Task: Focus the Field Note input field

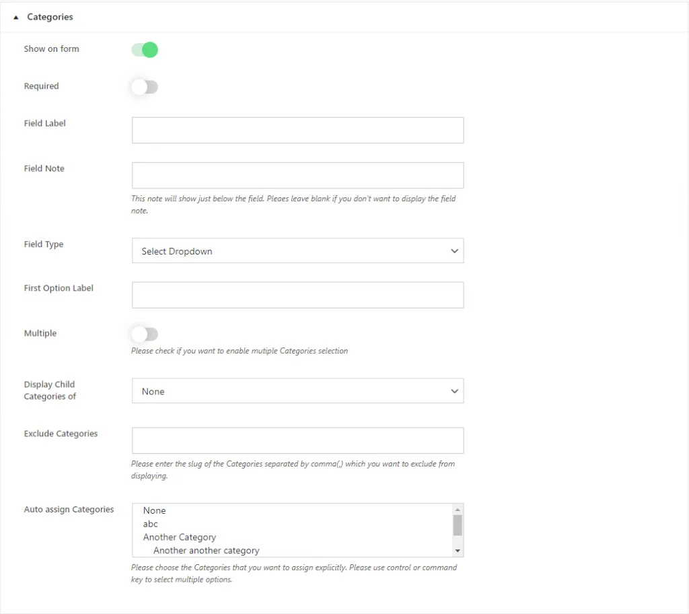Action: click(x=297, y=175)
